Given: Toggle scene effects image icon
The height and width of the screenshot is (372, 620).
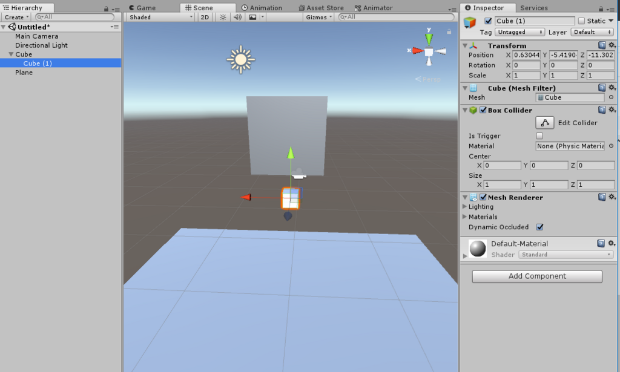Looking at the screenshot, I should click(252, 17).
